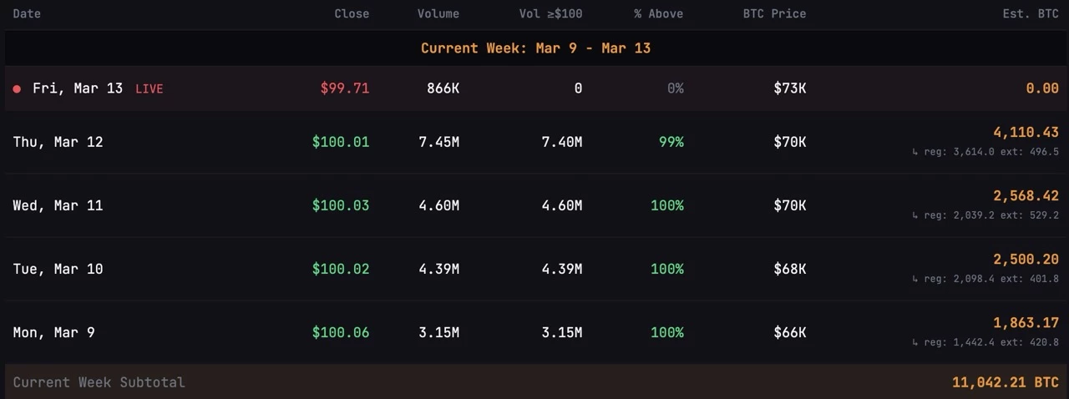Click the 11,042.21 BTC subtotal amount
1069x399 pixels.
click(1005, 382)
